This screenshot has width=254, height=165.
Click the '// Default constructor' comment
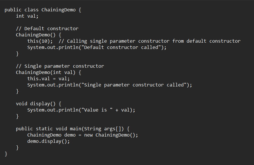pyautogui.click(x=47, y=28)
